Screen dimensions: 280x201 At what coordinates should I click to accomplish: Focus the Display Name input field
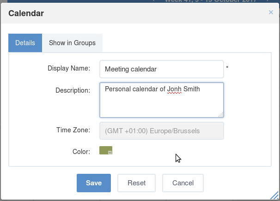tap(162, 69)
